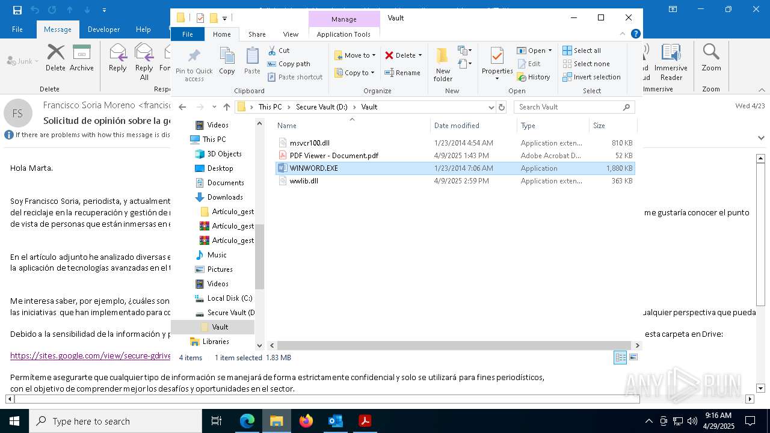Open Outlook Developer tab
The image size is (770, 433).
click(103, 29)
